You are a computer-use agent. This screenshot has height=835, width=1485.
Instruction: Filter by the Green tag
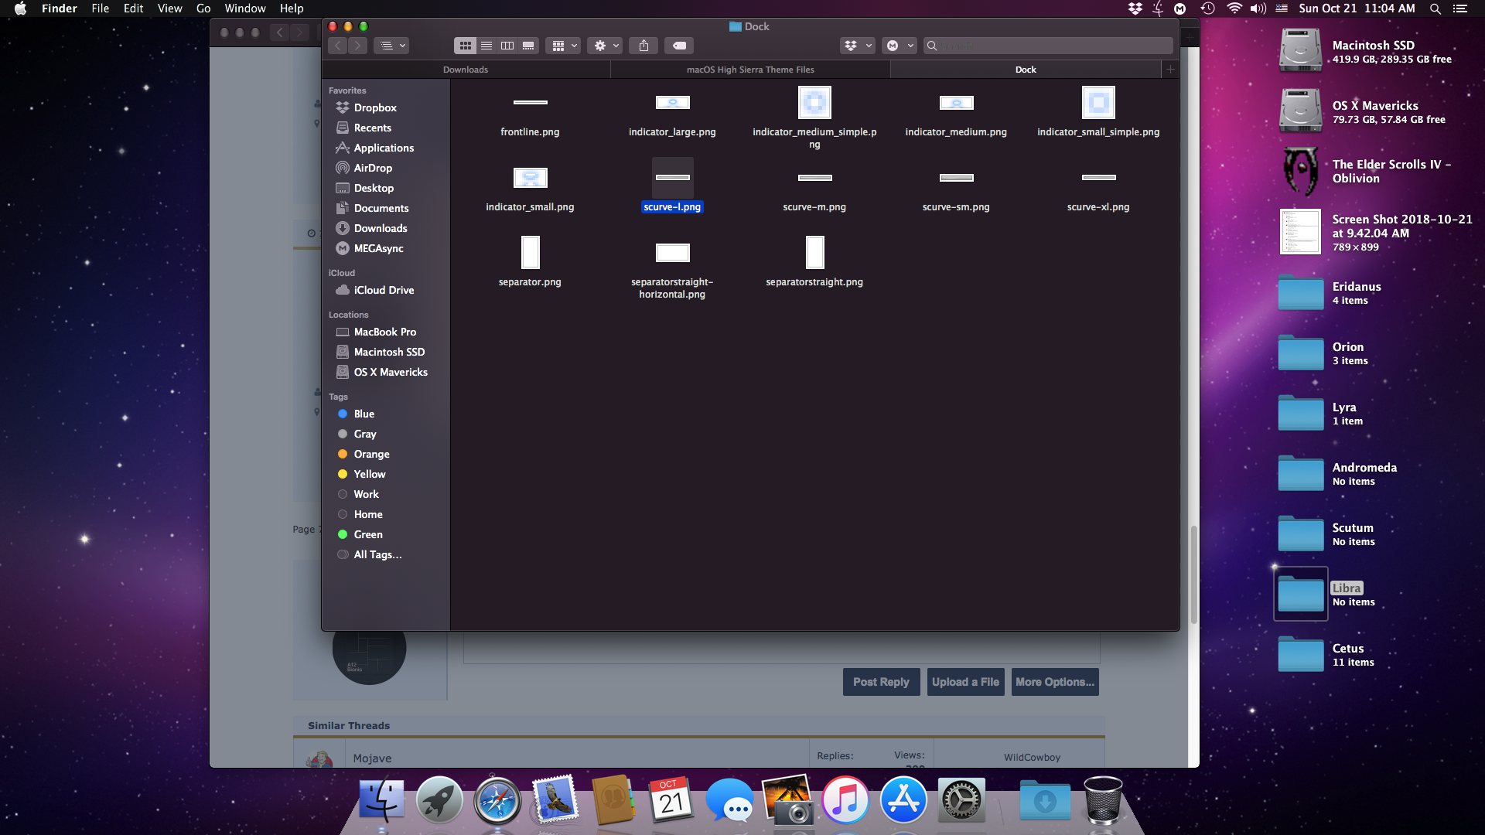(x=368, y=534)
